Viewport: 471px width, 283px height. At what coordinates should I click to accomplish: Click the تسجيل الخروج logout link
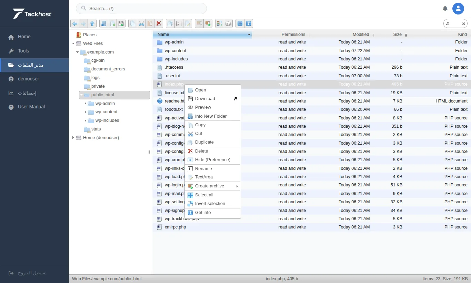[x=28, y=273]
